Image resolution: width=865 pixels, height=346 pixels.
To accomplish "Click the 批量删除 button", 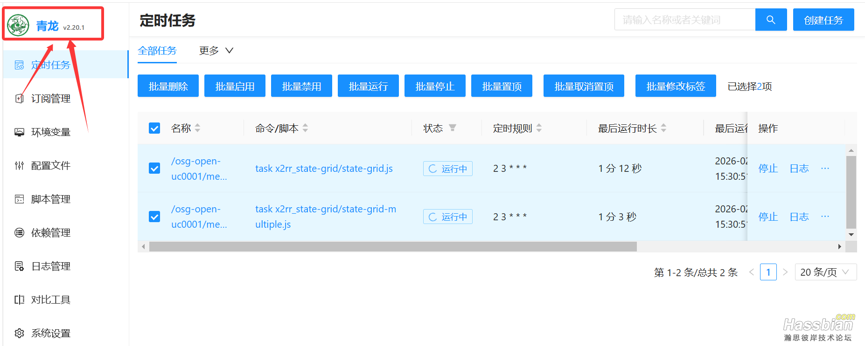I will point(168,86).
